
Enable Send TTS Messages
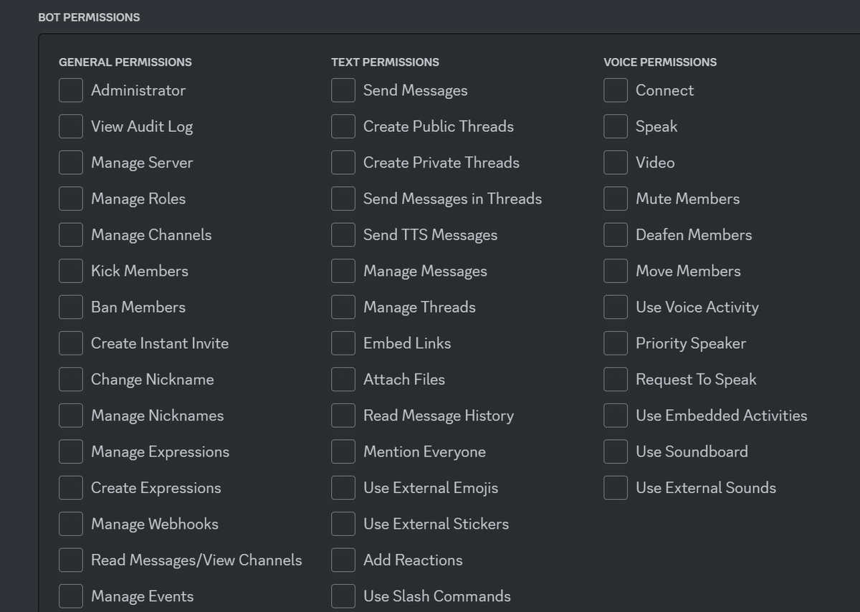coord(343,234)
